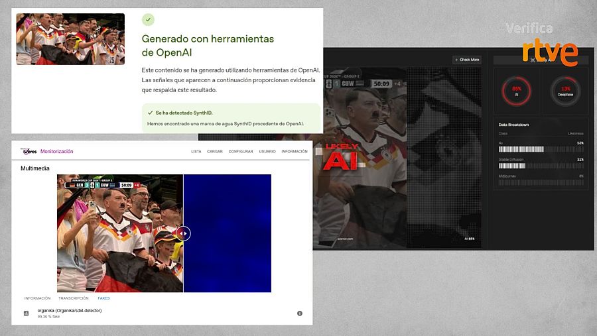597x336 pixels.
Task: Switch to the TRANSCRIPCIÓN tab
Action: click(x=74, y=298)
